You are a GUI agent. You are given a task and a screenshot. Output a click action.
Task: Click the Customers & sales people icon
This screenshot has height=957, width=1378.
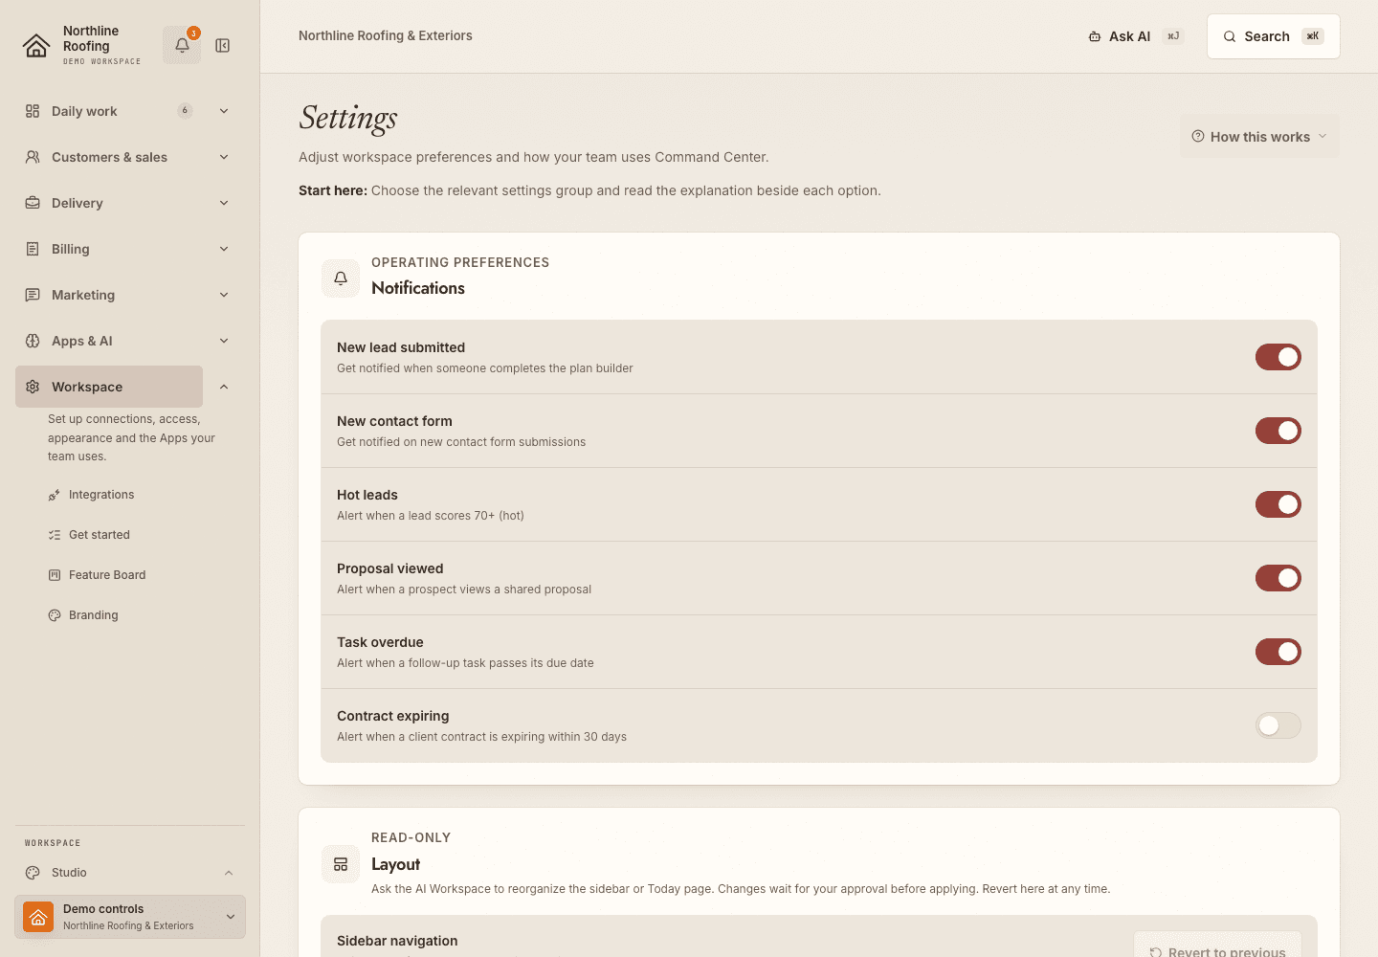(33, 157)
